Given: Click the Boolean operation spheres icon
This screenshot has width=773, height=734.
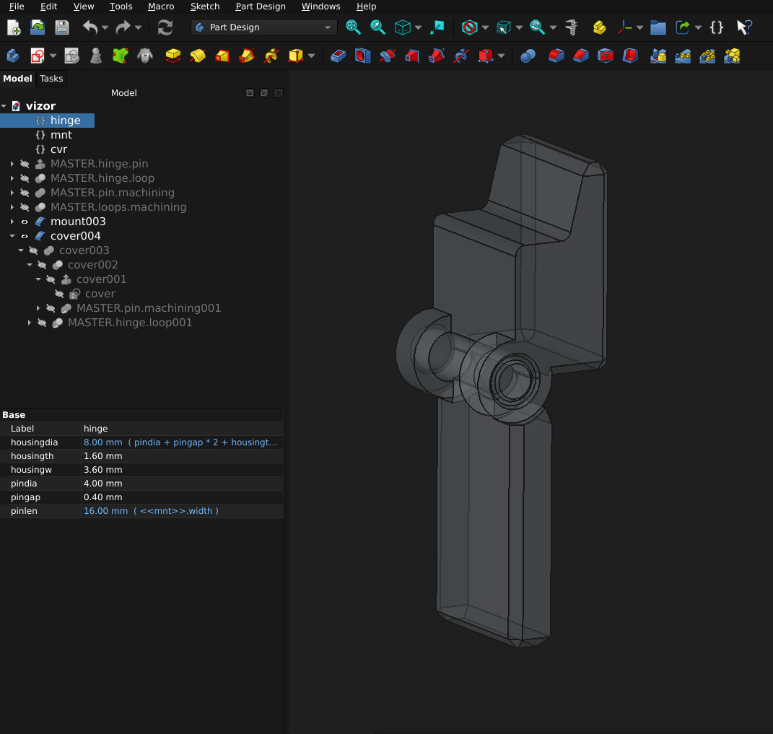Looking at the screenshot, I should pos(528,56).
